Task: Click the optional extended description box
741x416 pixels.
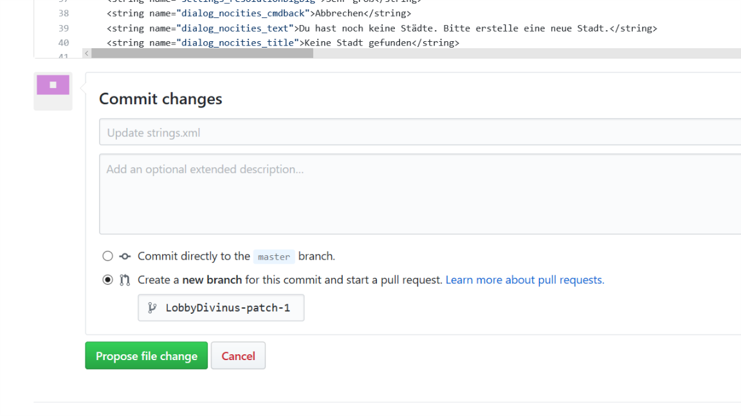Action: click(420, 194)
